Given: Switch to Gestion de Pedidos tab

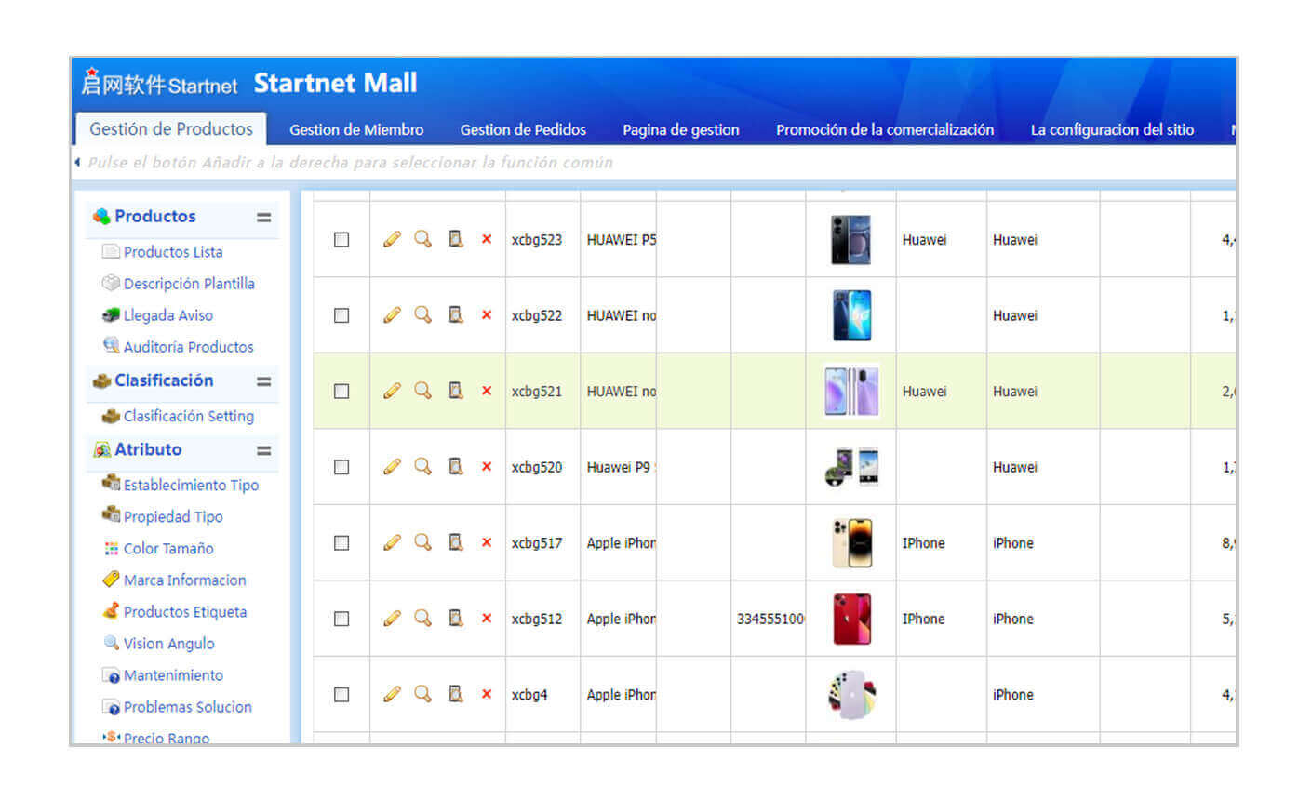Looking at the screenshot, I should tap(523, 130).
